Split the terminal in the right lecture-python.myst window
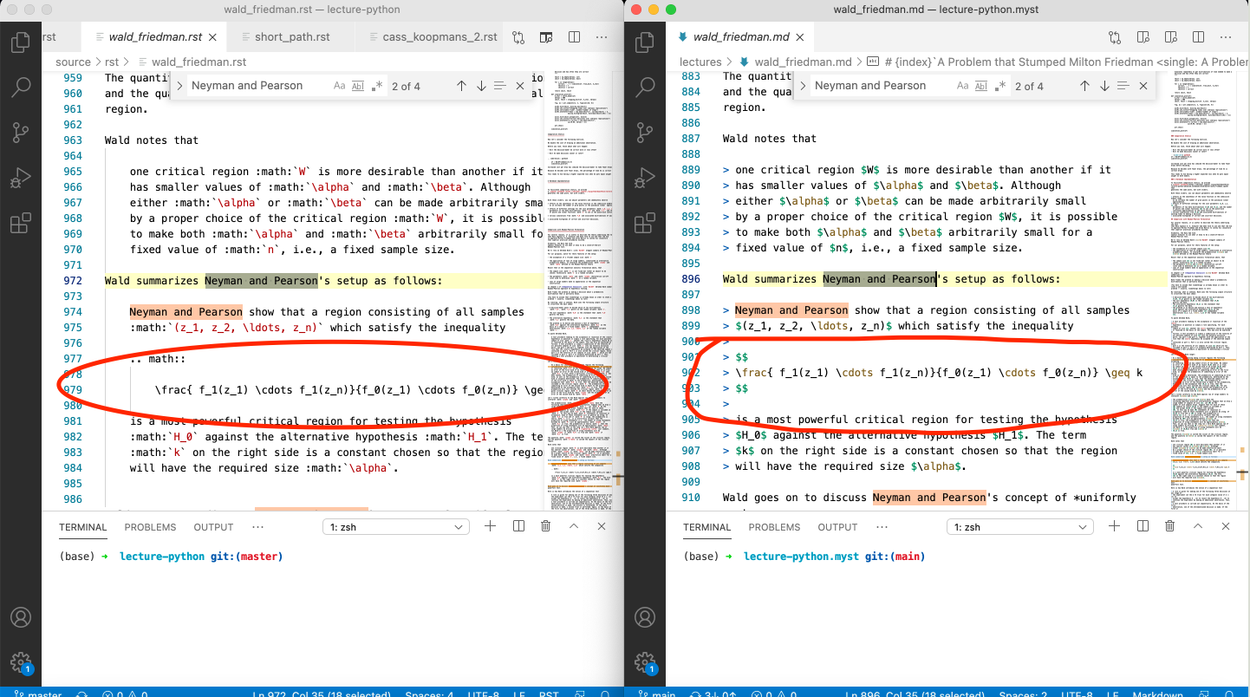 1143,526
